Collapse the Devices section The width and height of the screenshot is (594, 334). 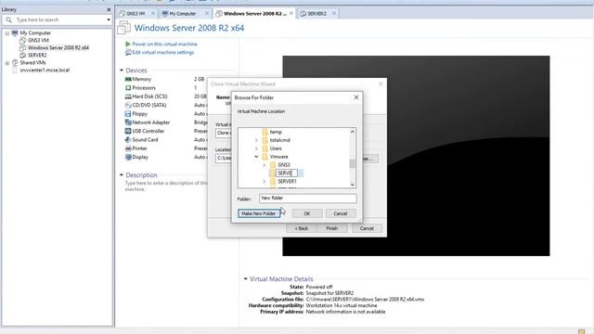[122, 71]
